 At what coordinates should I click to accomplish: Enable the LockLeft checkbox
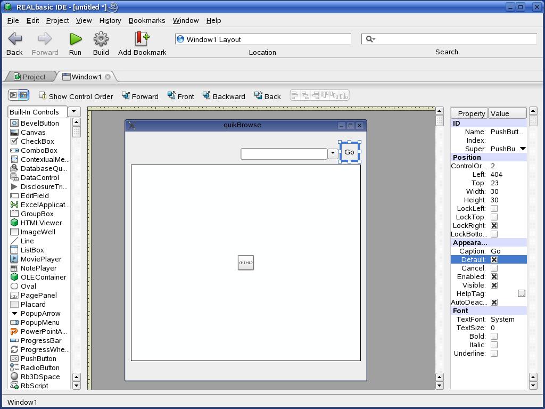(494, 208)
